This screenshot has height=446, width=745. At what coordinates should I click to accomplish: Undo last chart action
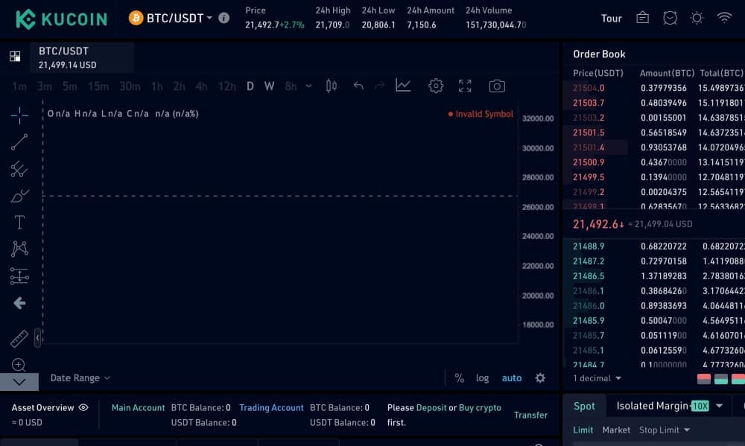(359, 86)
